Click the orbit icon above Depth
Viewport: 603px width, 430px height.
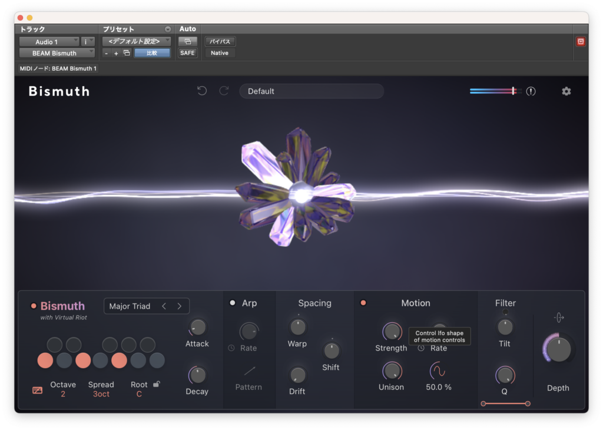(x=559, y=317)
